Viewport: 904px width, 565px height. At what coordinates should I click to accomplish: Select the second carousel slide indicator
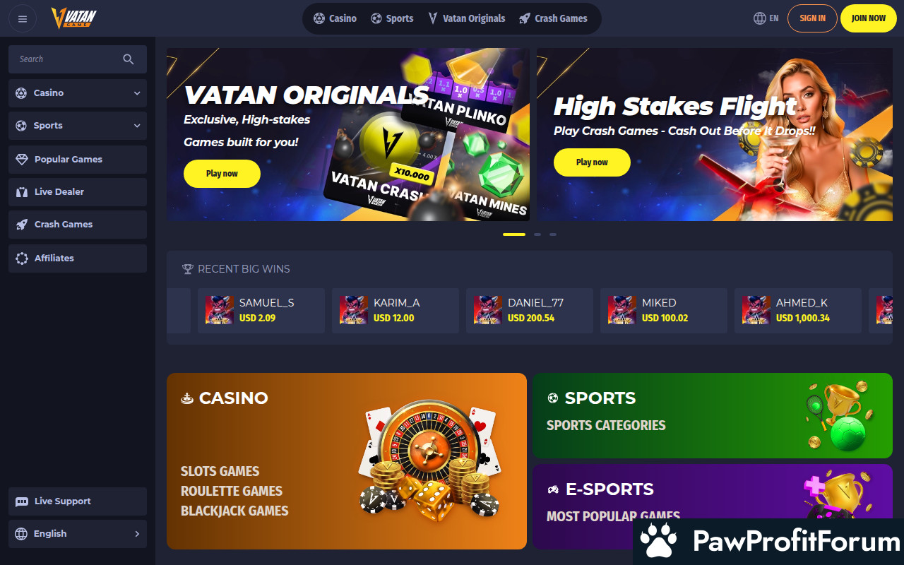coord(537,234)
